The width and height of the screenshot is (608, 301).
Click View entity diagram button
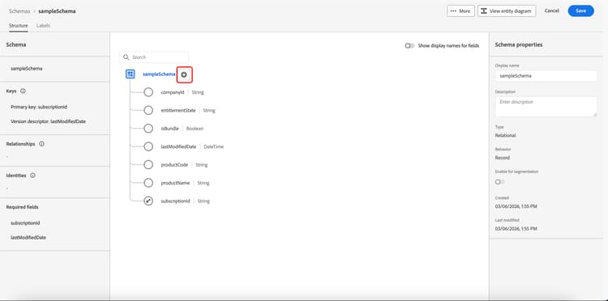[507, 11]
